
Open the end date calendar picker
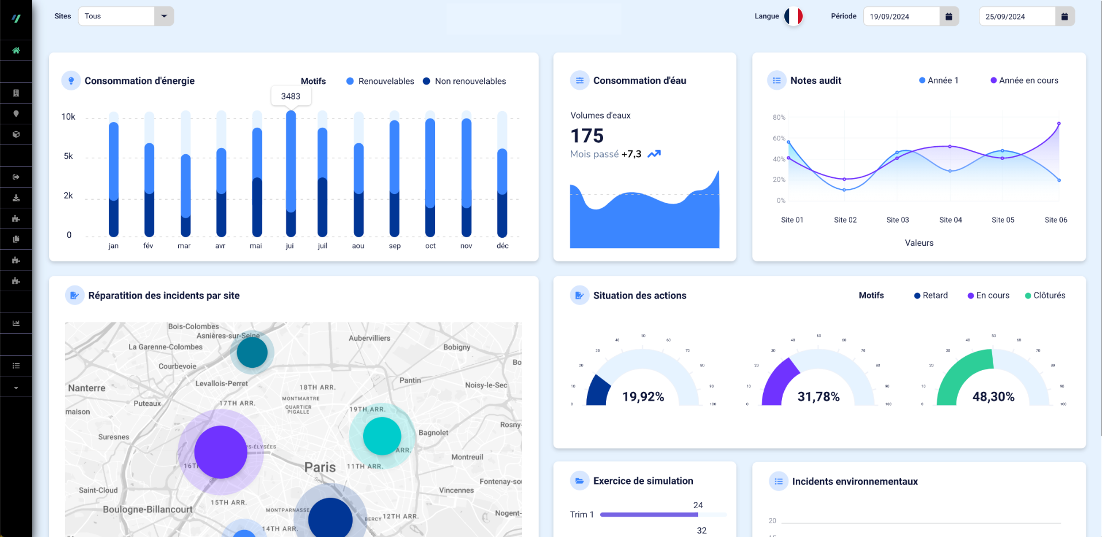(x=1065, y=17)
